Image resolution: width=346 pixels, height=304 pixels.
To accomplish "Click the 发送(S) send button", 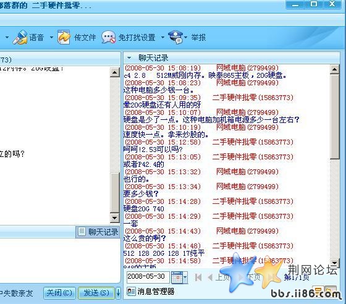I will (x=96, y=293).
